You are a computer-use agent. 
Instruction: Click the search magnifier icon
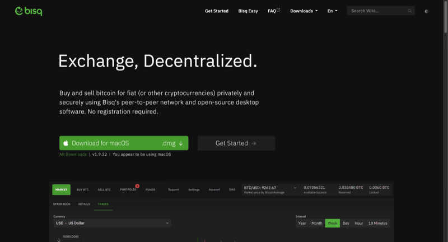[x=410, y=11]
